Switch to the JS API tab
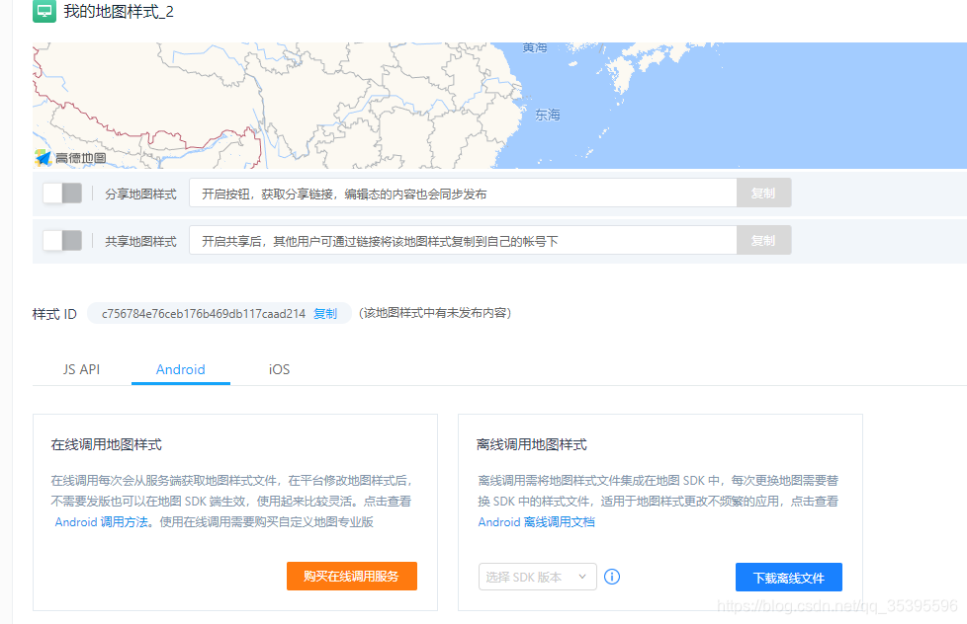967x624 pixels. 81,369
